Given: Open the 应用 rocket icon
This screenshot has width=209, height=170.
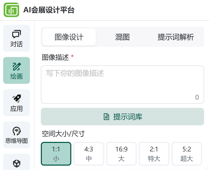Looking at the screenshot, I should tap(17, 99).
